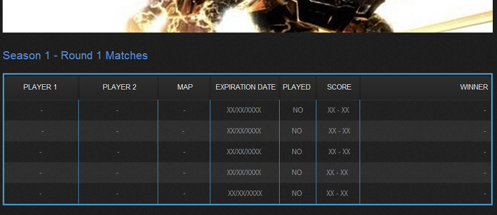Screen dimensions: 497x215
Task: Click the fourth row's score XX - XX
Action: pyautogui.click(x=337, y=173)
